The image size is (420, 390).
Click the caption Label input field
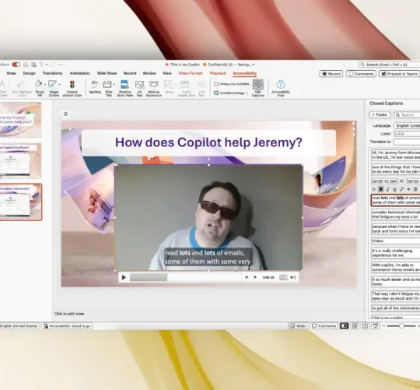coord(407,134)
